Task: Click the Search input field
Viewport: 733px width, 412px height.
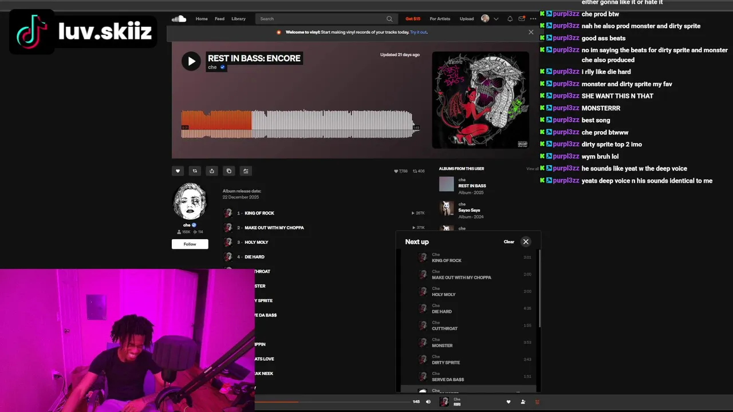Action: tap(326, 19)
